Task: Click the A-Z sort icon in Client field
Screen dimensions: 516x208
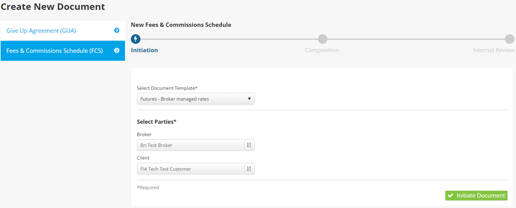Action: [x=249, y=169]
